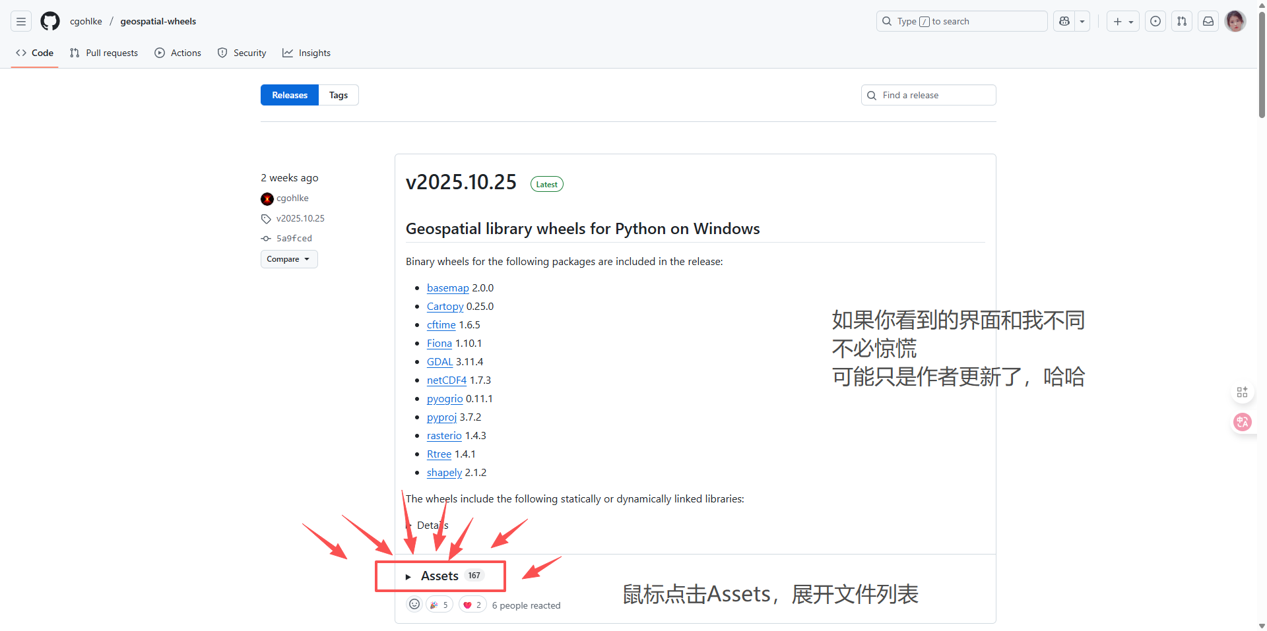This screenshot has width=1267, height=631.
Task: Click the tag icon beside v2025.10.25
Action: click(x=266, y=218)
